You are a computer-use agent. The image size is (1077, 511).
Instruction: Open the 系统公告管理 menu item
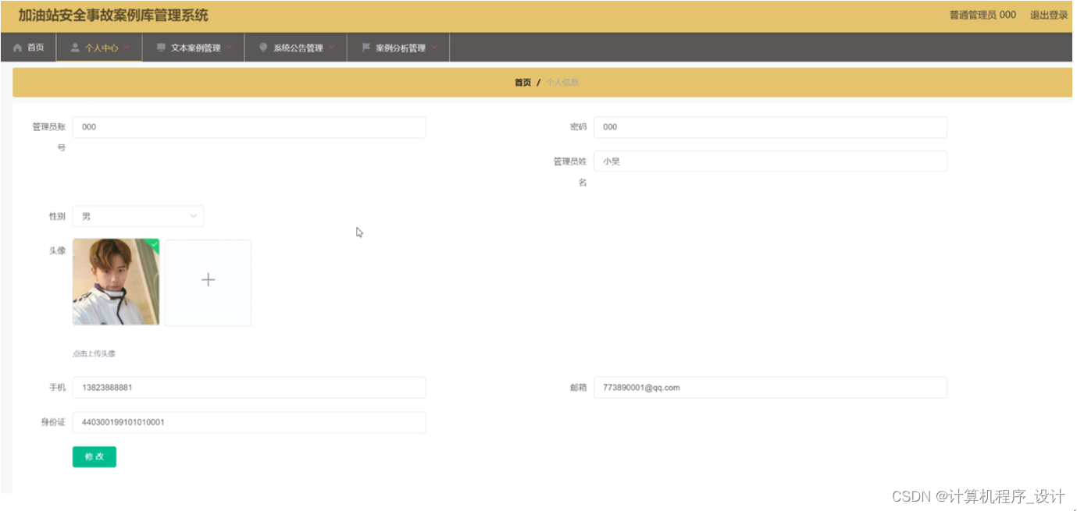[x=296, y=48]
